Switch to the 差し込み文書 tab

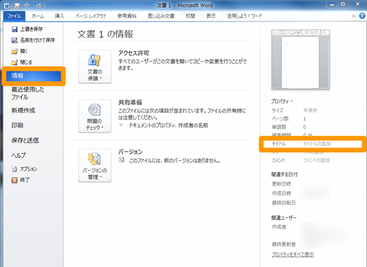click(x=161, y=16)
